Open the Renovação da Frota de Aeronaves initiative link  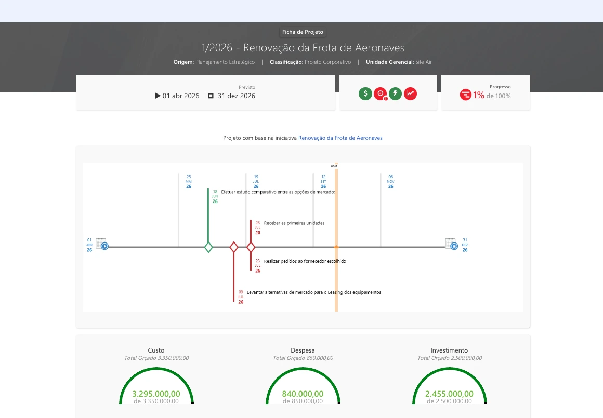(x=340, y=138)
